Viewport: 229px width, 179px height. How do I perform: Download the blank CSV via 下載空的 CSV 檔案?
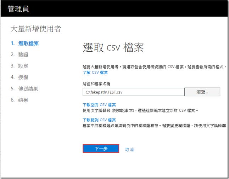click(x=99, y=105)
